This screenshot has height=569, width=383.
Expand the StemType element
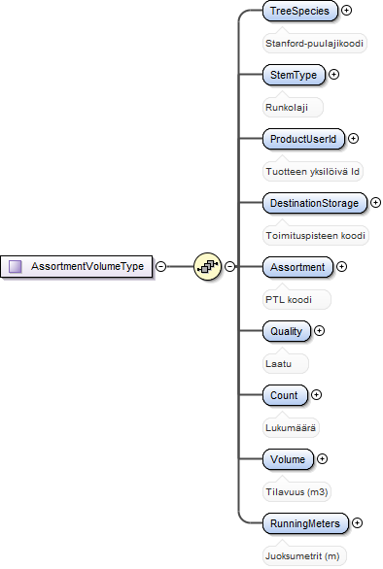(x=333, y=75)
